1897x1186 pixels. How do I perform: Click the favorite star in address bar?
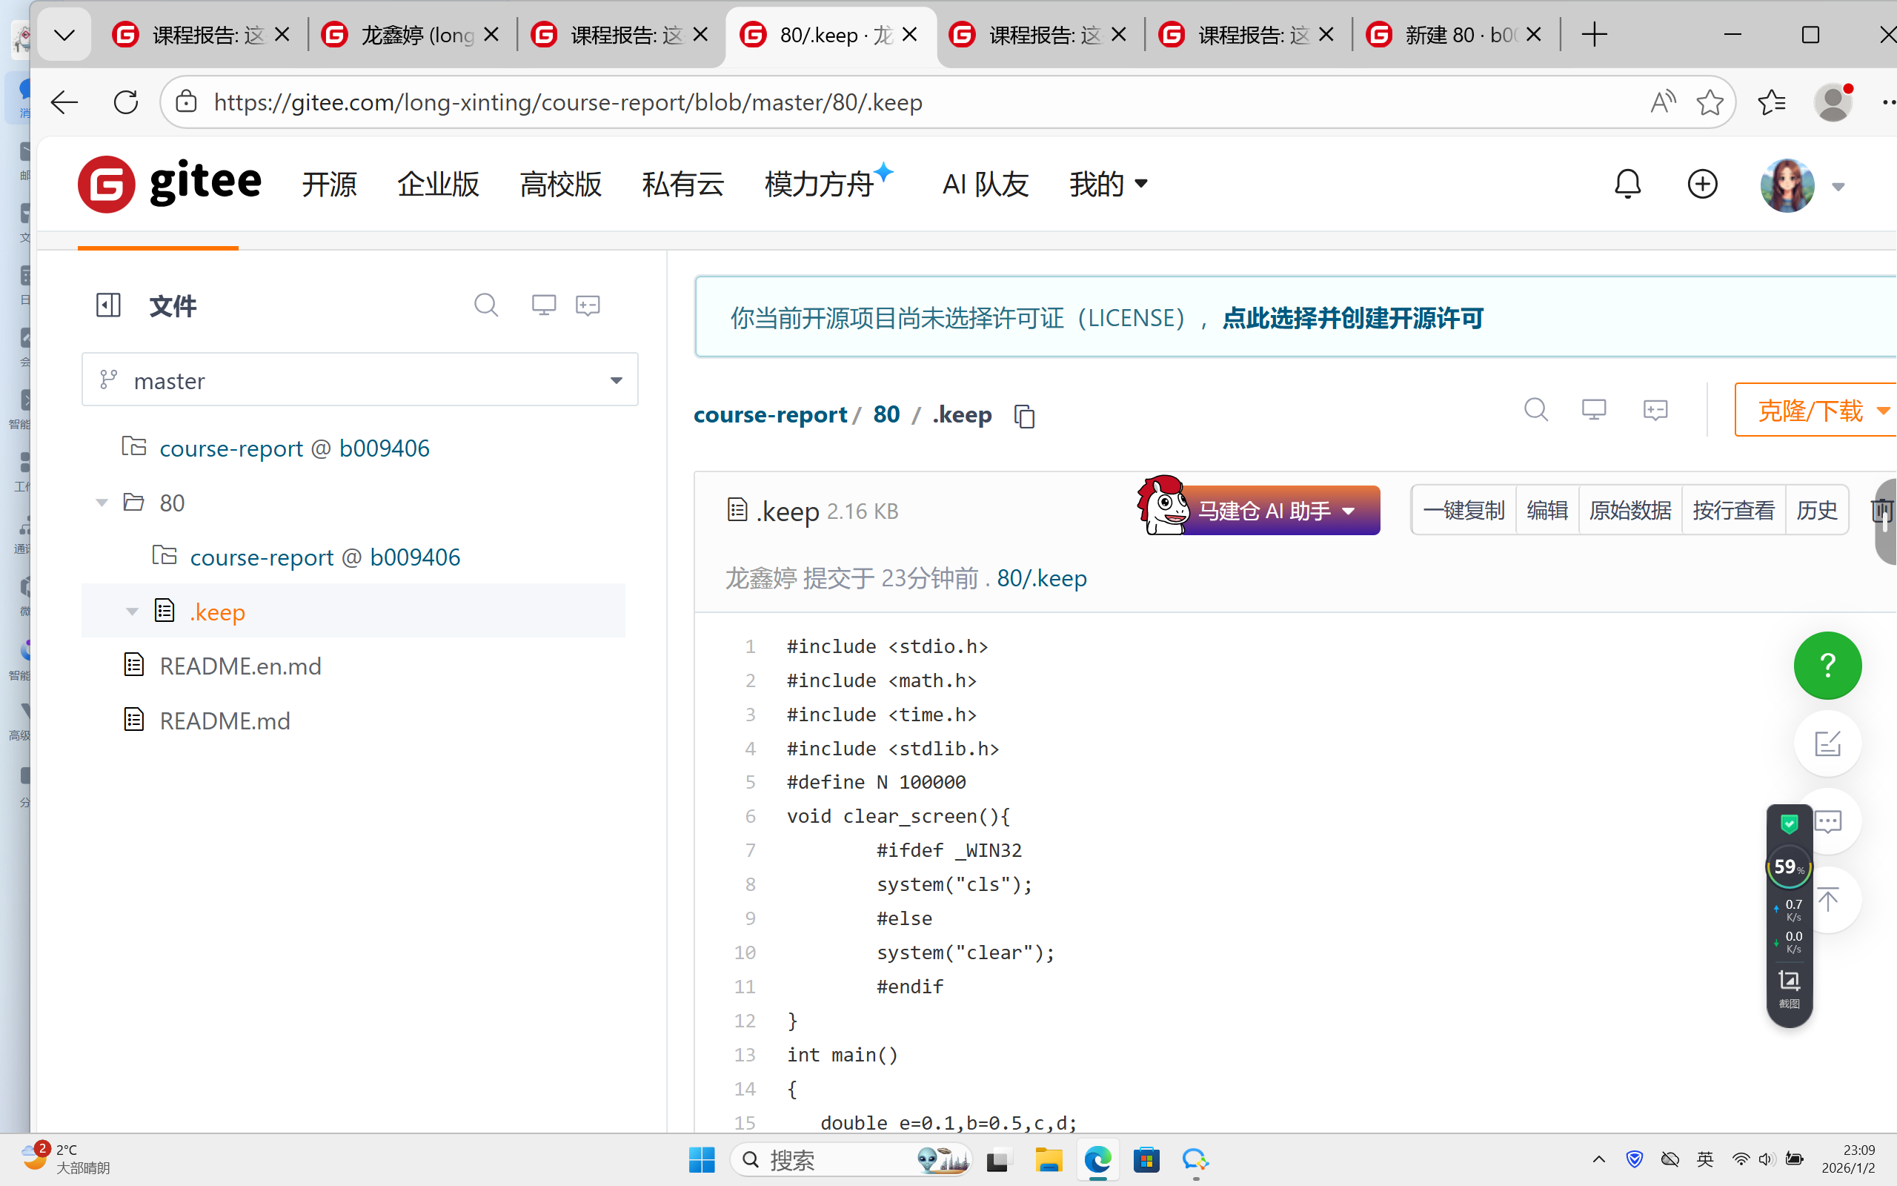point(1709,103)
